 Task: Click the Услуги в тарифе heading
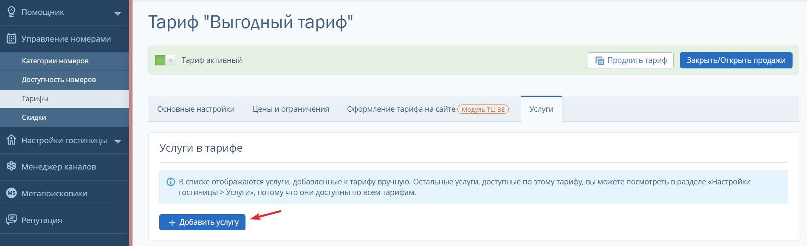(201, 148)
